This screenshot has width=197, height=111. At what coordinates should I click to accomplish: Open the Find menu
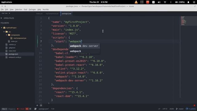coord(25,10)
